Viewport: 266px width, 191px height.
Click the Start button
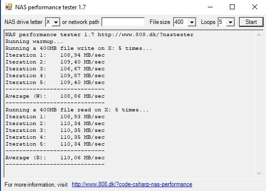(251, 22)
